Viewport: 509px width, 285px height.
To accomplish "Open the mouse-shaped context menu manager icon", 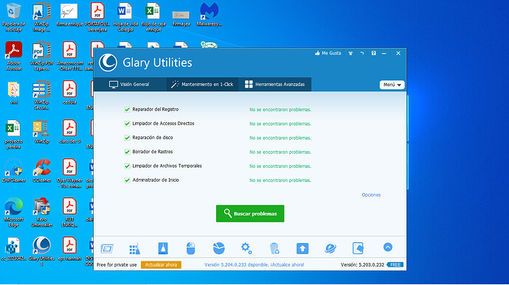I will pos(191,249).
